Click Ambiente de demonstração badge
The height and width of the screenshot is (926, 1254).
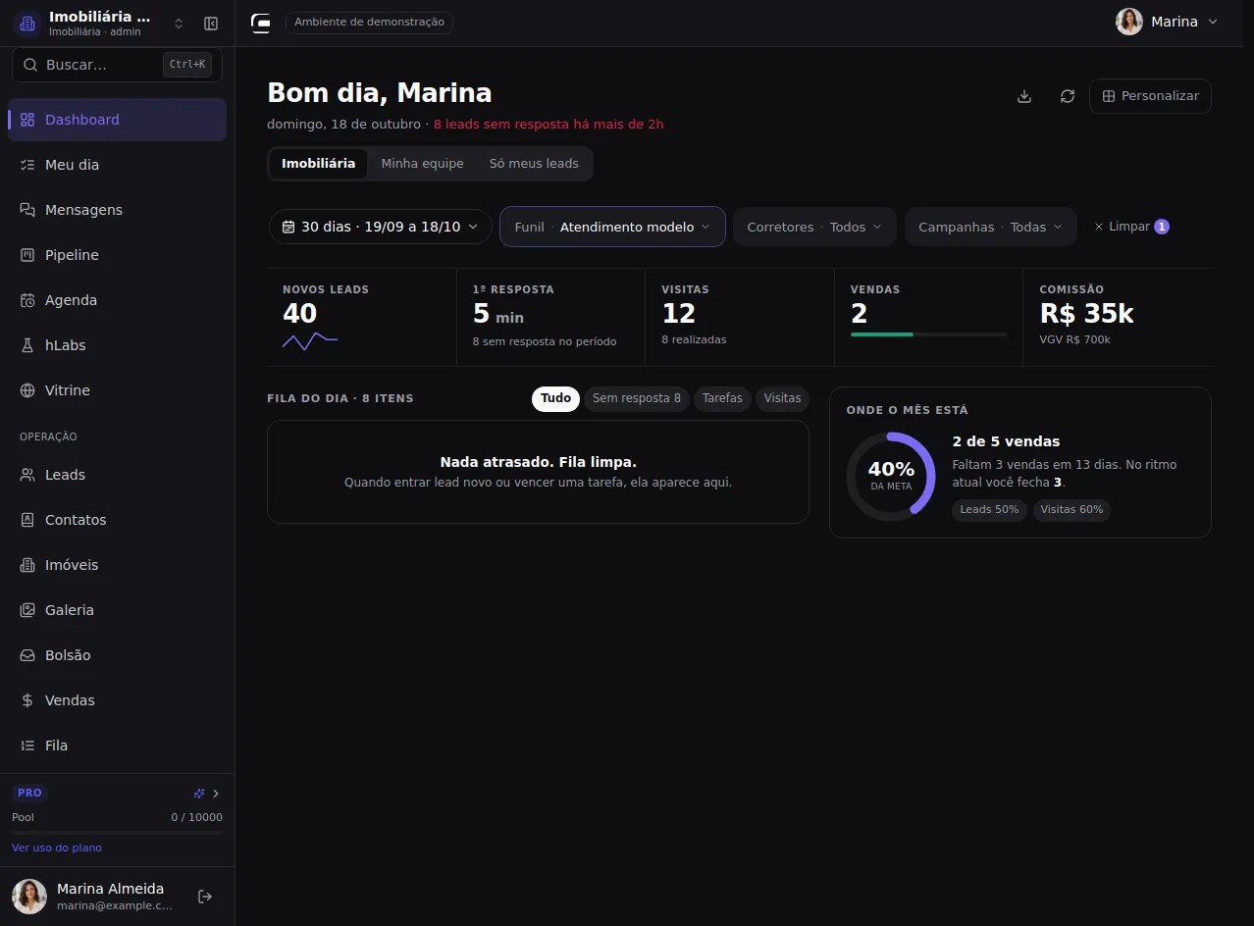coord(369,23)
